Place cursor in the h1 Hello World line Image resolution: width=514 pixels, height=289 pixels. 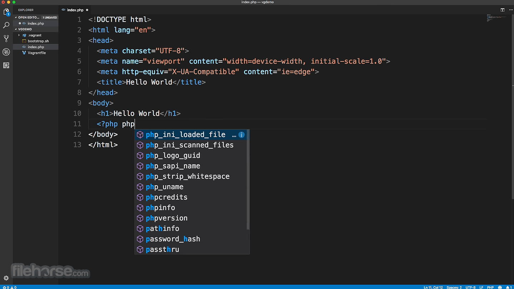[139, 113]
